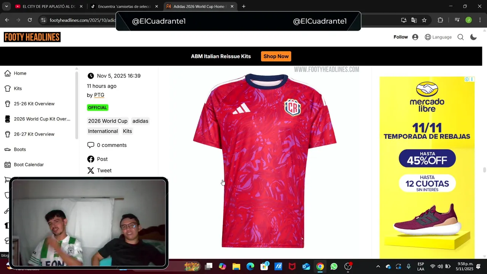Click the Footy Headlines logo
This screenshot has height=274, width=487.
pos(32,37)
